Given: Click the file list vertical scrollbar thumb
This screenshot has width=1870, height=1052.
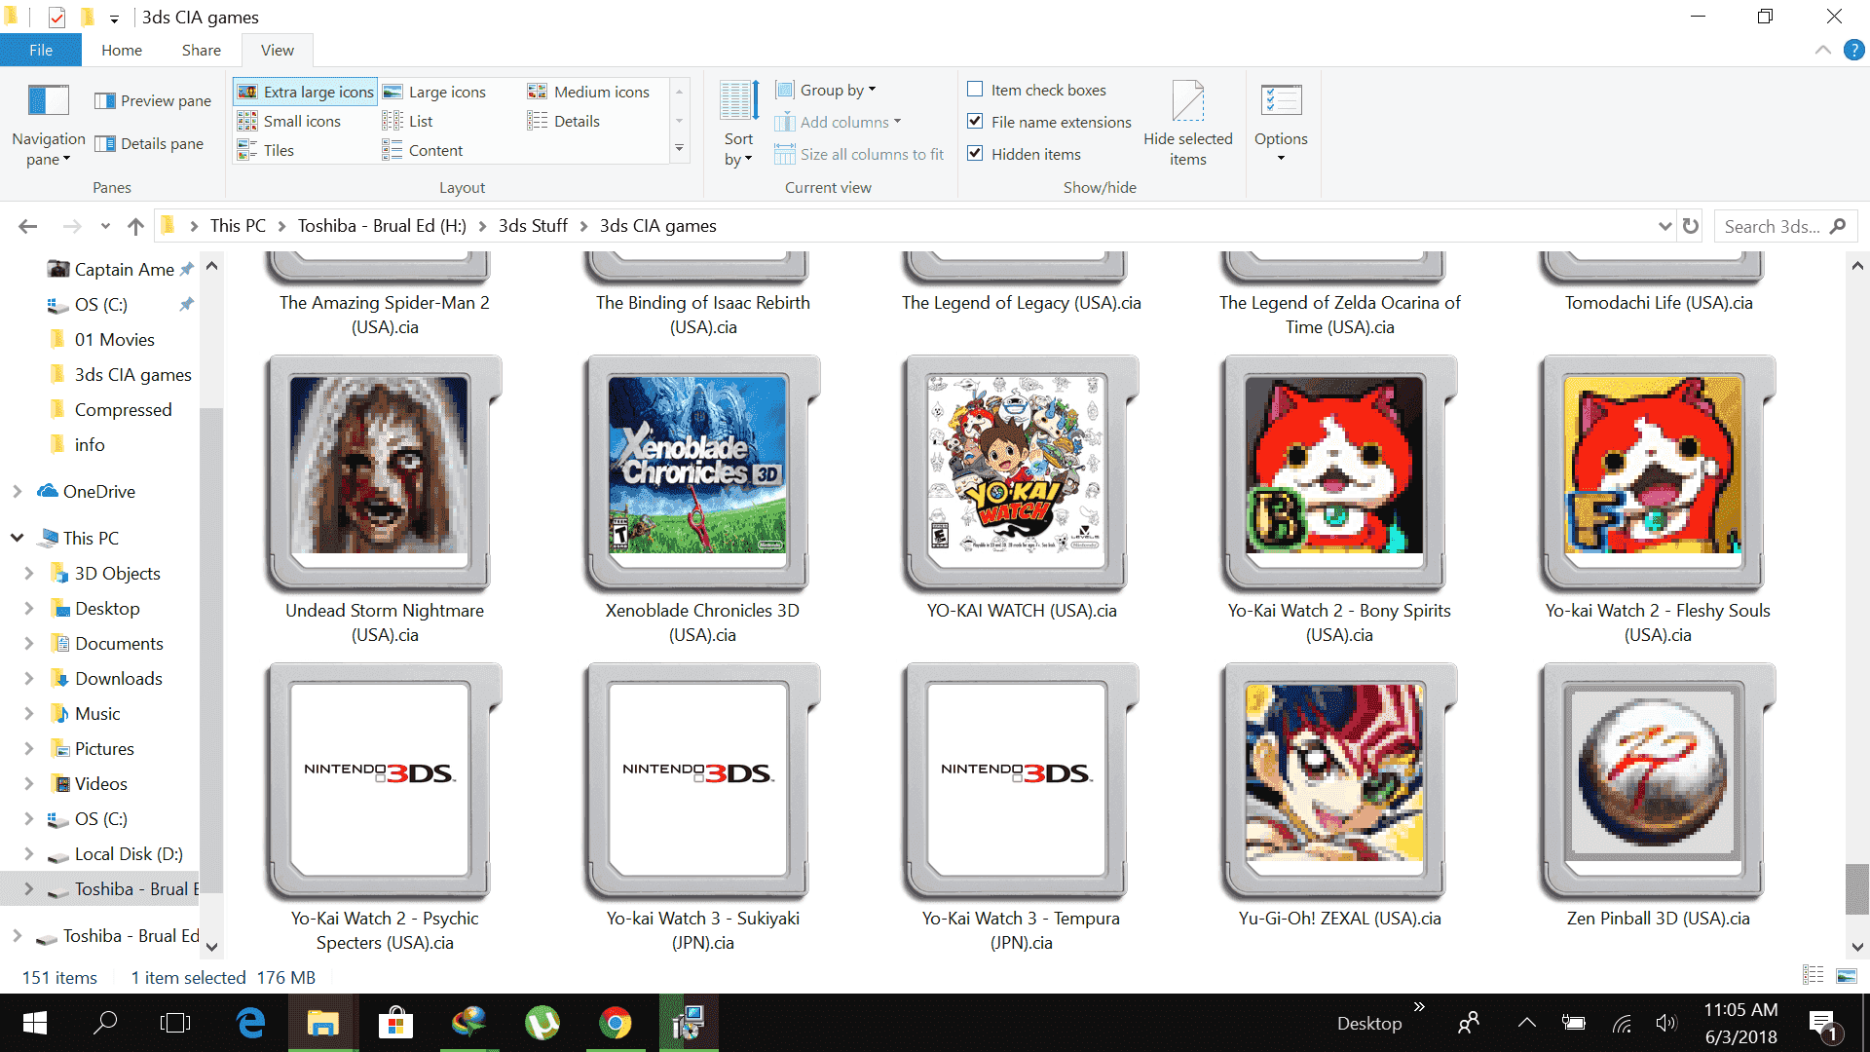Looking at the screenshot, I should click(1856, 888).
